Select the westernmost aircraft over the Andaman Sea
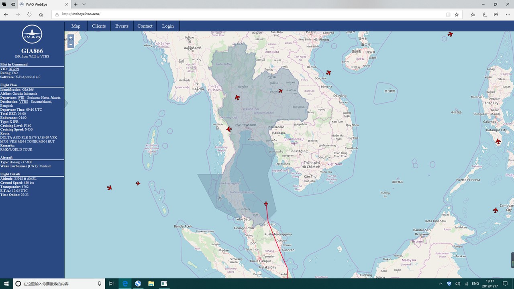This screenshot has height=289, width=514. click(109, 187)
